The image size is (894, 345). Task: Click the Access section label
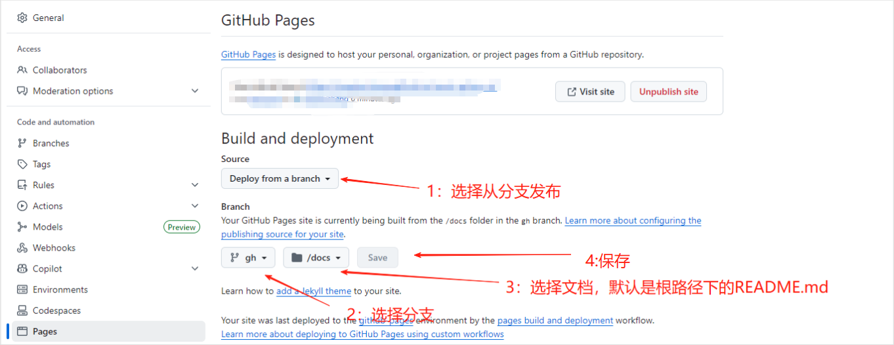pos(29,49)
